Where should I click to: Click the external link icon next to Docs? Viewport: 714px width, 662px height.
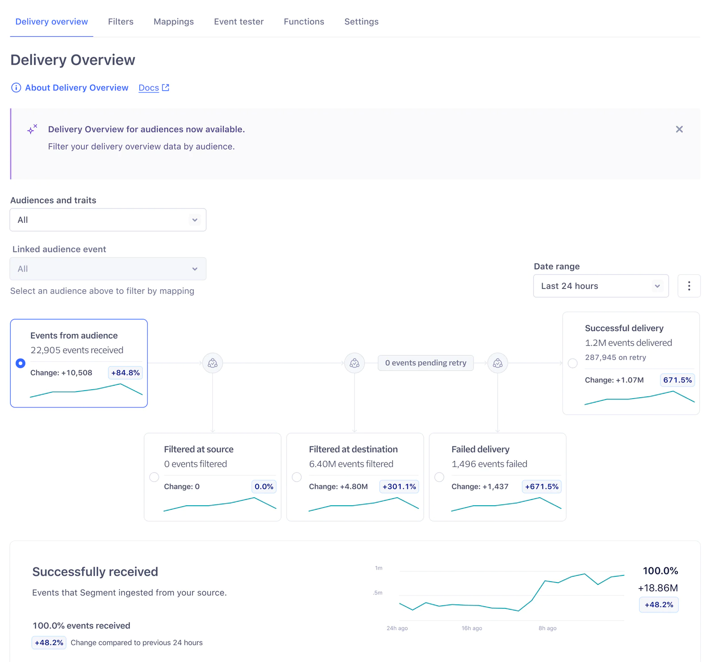click(x=166, y=87)
